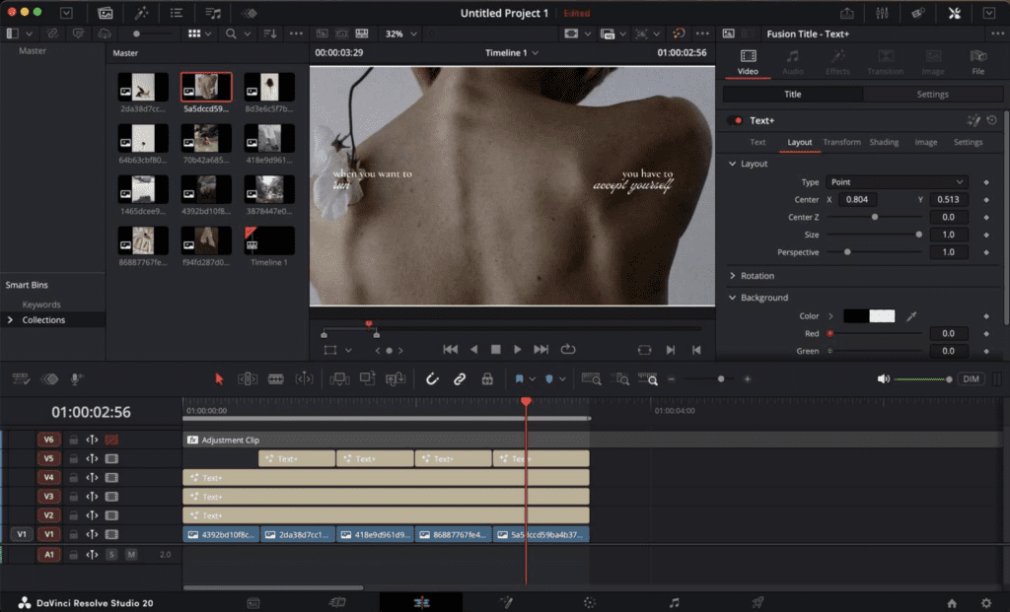This screenshot has width=1010, height=612.
Task: Click the linked selection chain icon
Action: click(x=460, y=378)
